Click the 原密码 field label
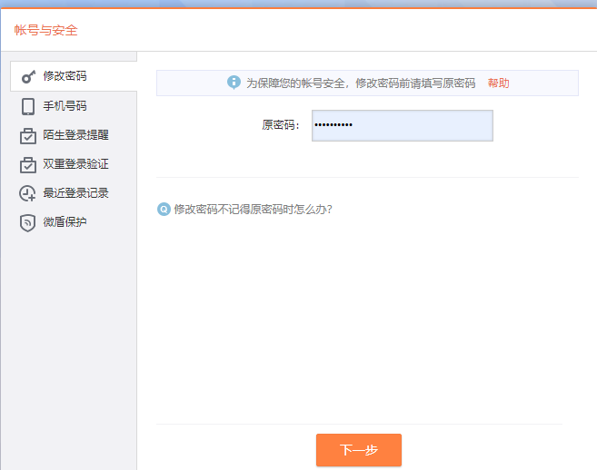 (x=281, y=125)
